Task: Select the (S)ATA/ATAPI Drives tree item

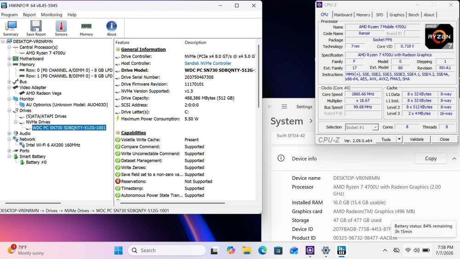Action: tap(46, 116)
